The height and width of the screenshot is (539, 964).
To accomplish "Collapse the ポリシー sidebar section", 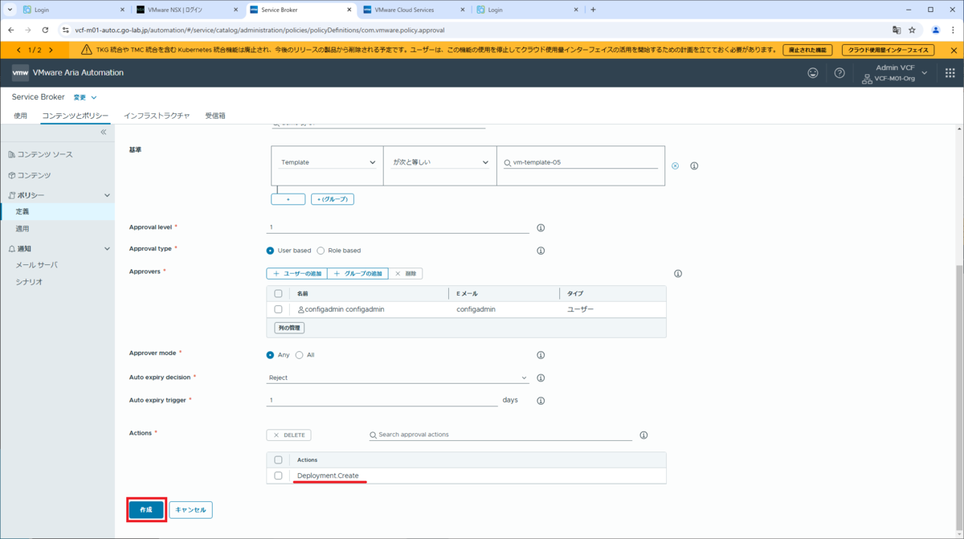I will [108, 195].
